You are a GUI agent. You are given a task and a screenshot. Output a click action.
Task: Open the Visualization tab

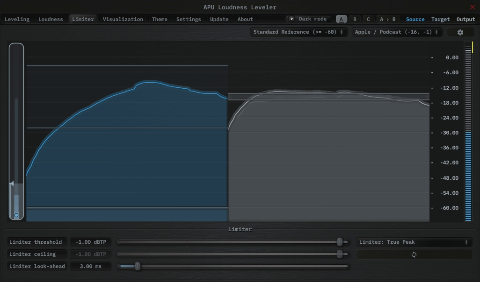(123, 19)
